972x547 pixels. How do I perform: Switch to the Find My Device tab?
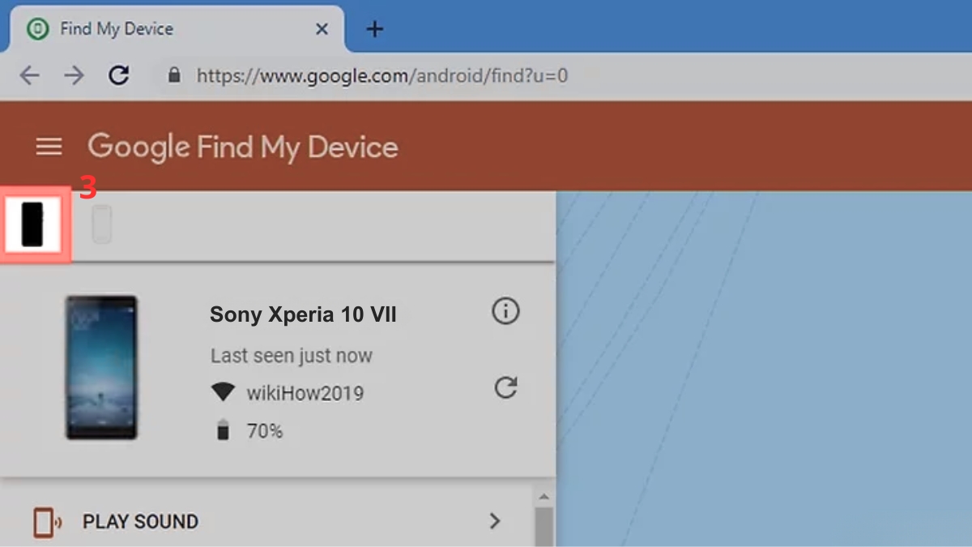coord(177,29)
